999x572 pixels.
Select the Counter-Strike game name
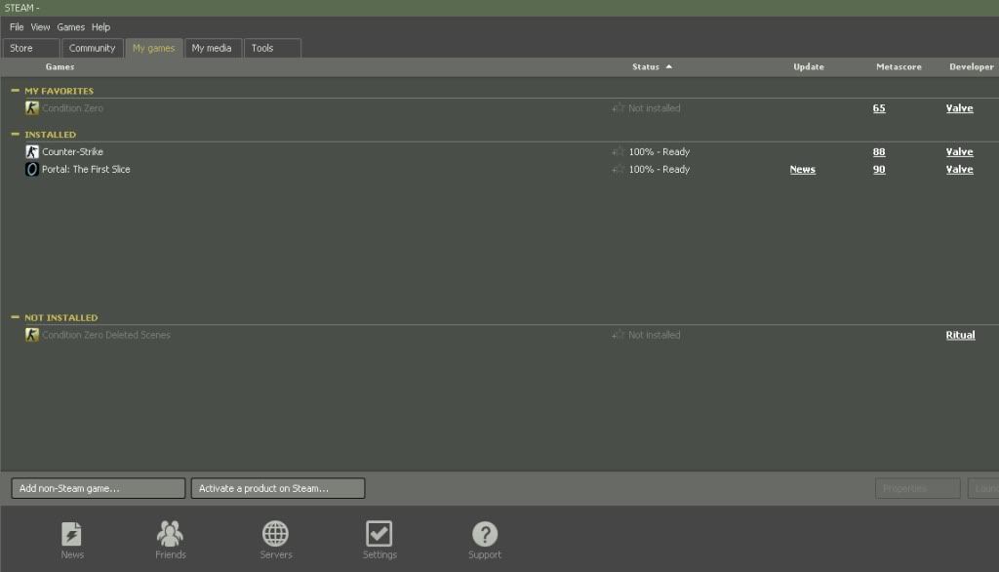point(72,151)
